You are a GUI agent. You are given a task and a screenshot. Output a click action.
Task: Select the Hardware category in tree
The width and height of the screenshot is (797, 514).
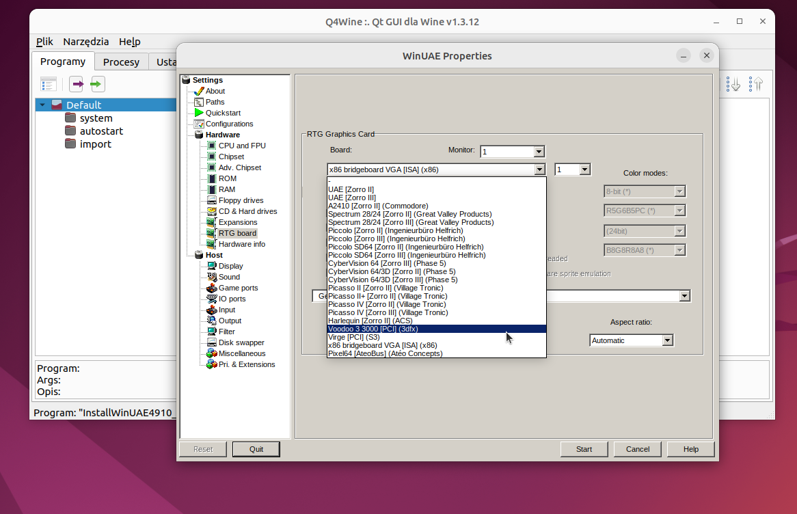223,135
